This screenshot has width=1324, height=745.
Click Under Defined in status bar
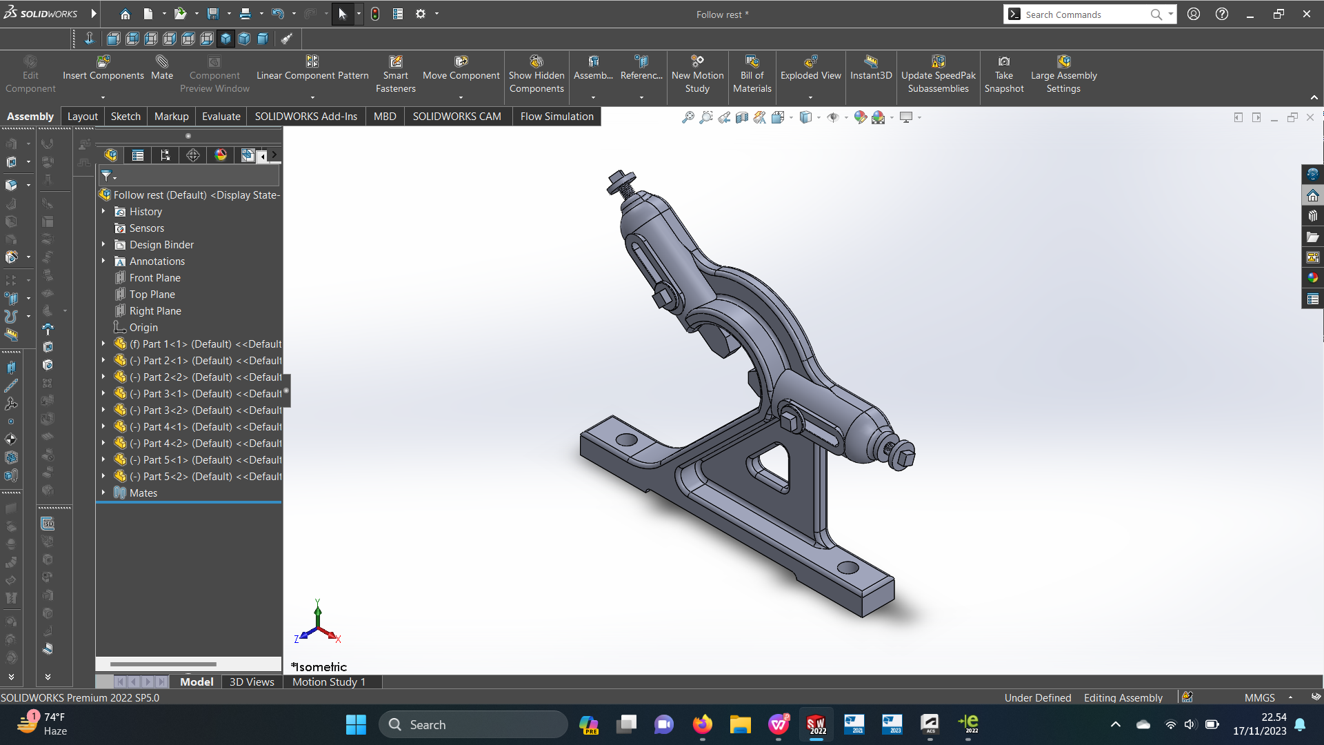coord(1038,697)
